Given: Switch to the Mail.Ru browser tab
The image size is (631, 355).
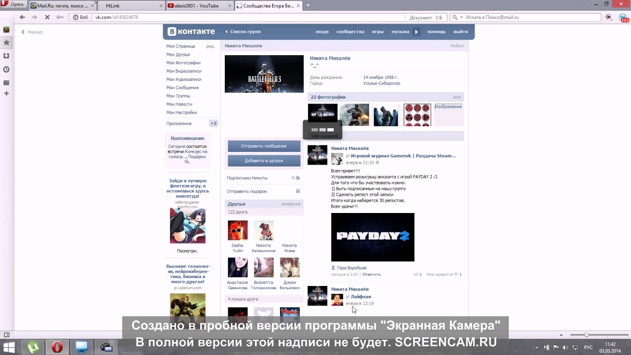Looking at the screenshot, I should click(x=63, y=5).
